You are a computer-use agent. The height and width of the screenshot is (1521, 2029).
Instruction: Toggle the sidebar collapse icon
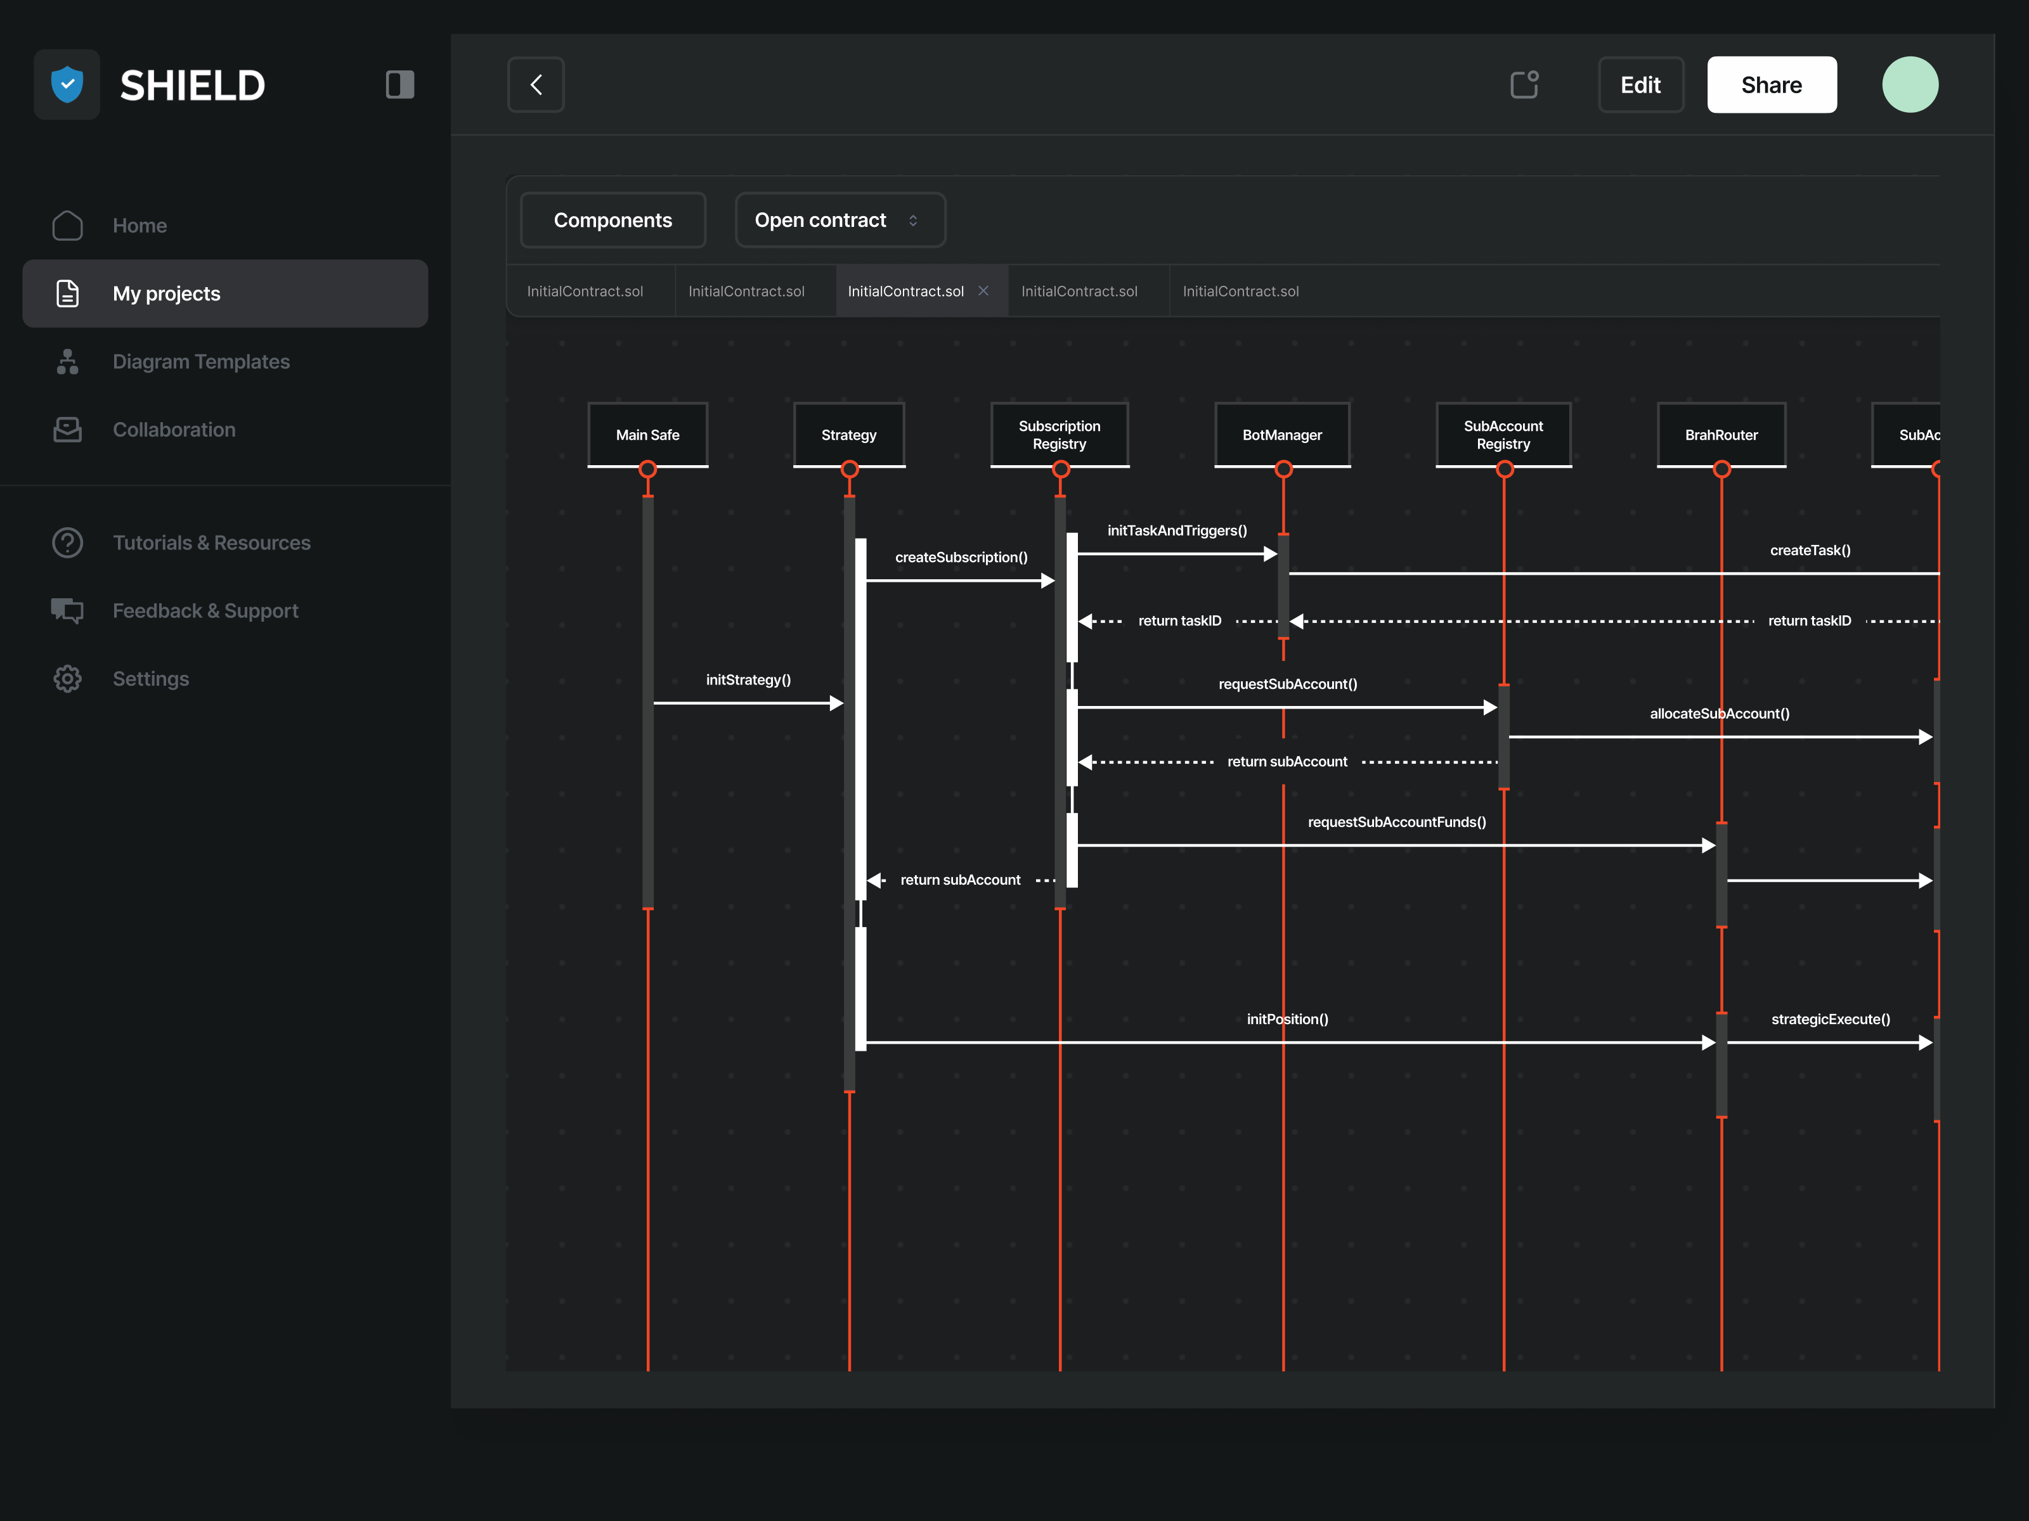pos(400,84)
